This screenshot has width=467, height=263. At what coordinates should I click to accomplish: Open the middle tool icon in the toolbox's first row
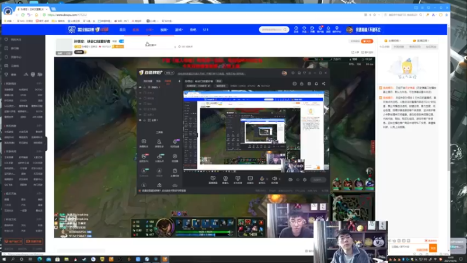tap(159, 143)
